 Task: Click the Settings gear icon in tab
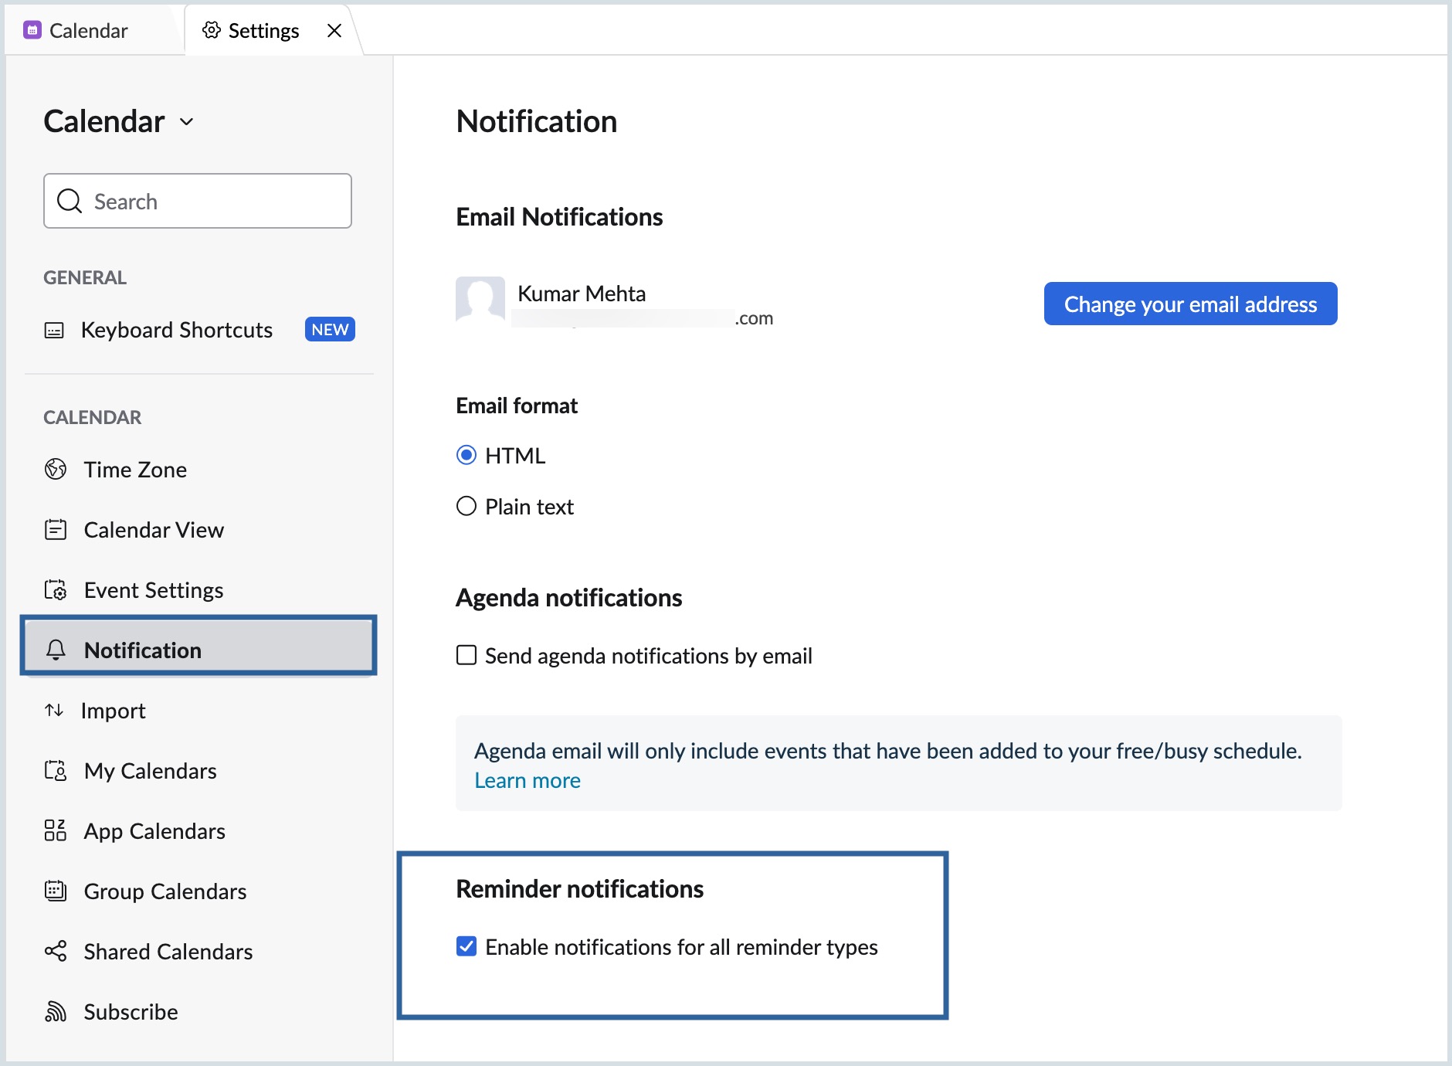pos(211,30)
